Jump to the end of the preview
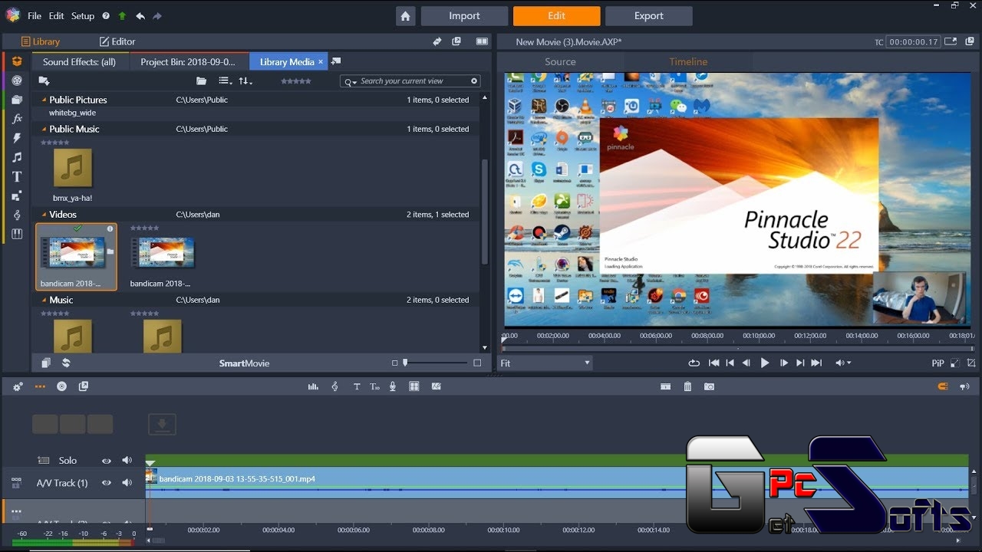 [x=816, y=363]
